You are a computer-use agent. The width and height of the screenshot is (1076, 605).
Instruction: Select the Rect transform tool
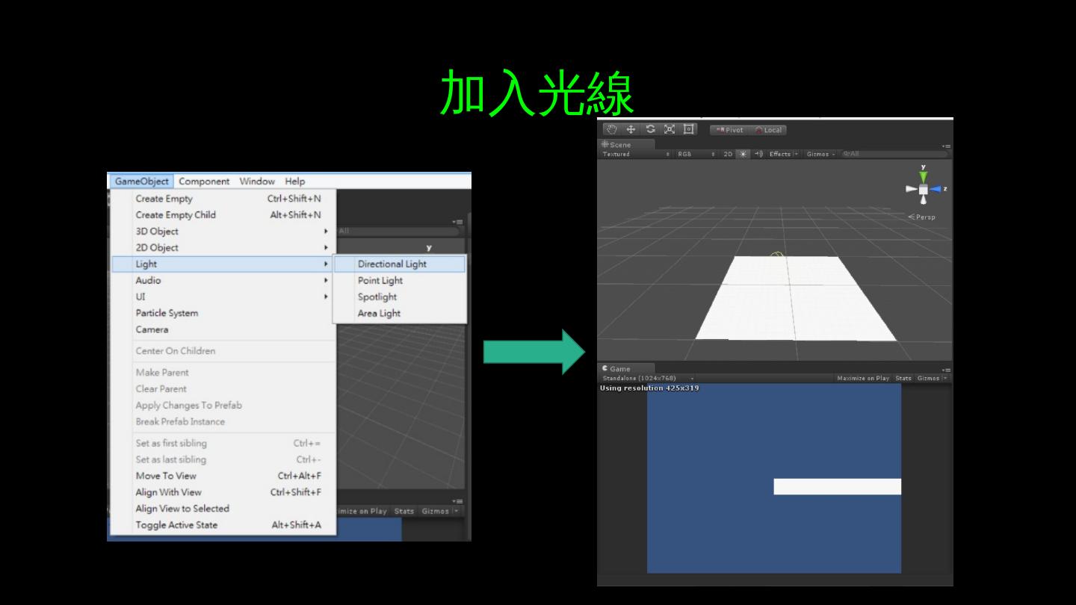689,129
